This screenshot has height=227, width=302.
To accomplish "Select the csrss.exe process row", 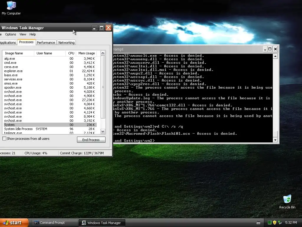I will 50,67.
